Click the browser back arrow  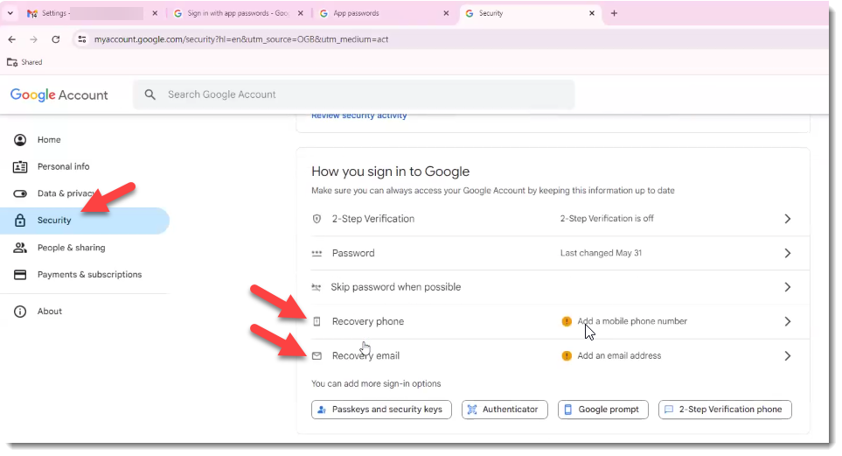point(12,39)
